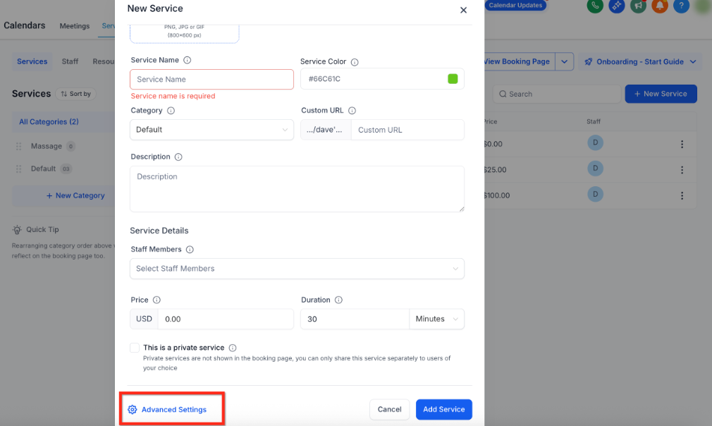
Task: Click the Service Name input field
Action: point(211,80)
